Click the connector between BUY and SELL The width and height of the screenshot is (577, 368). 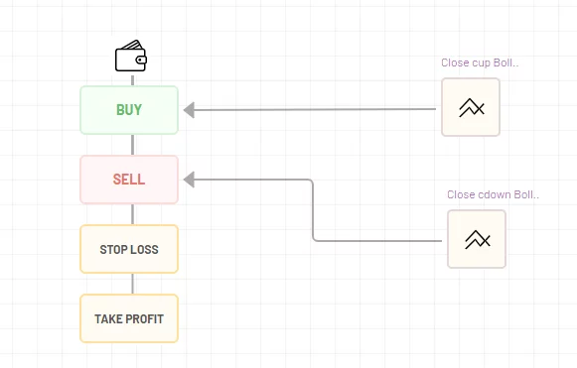pos(132,145)
